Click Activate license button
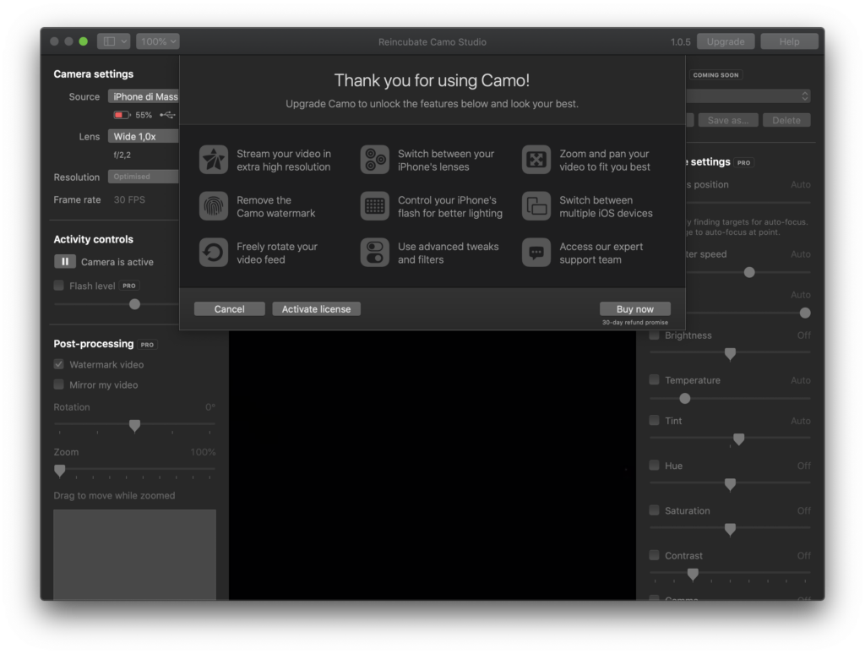This screenshot has width=865, height=654. point(316,309)
